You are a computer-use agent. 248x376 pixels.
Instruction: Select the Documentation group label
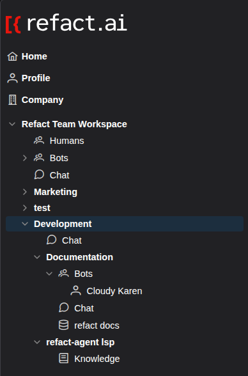(79, 257)
